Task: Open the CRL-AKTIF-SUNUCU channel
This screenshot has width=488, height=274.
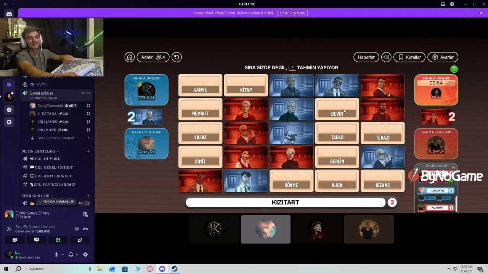Action: (56, 176)
